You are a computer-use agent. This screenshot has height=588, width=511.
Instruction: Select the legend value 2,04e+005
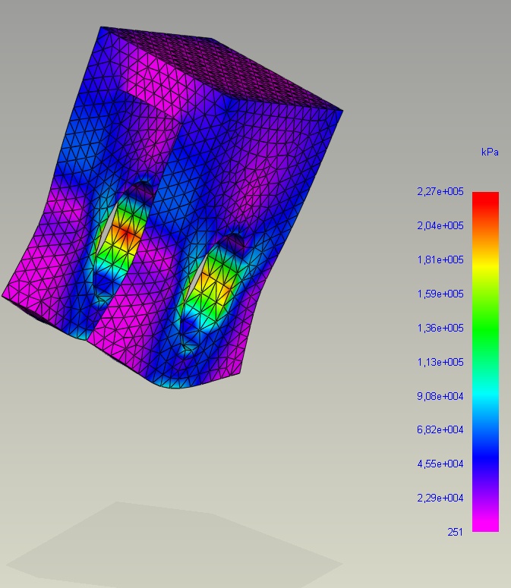pos(440,226)
